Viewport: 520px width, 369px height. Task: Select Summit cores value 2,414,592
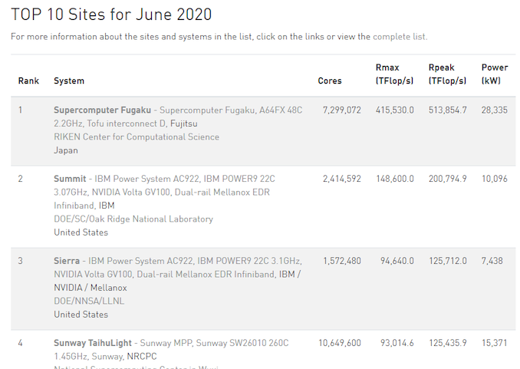point(341,179)
